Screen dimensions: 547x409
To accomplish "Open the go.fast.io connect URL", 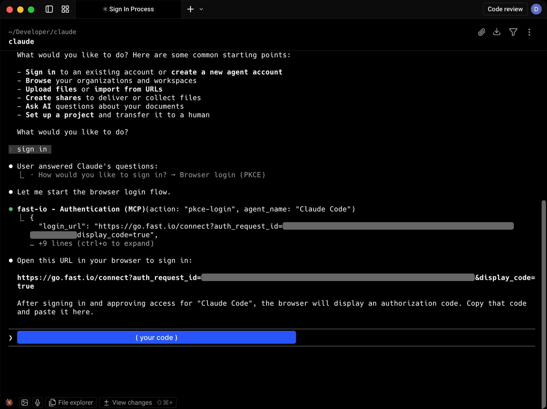I will pyautogui.click(x=109, y=278).
